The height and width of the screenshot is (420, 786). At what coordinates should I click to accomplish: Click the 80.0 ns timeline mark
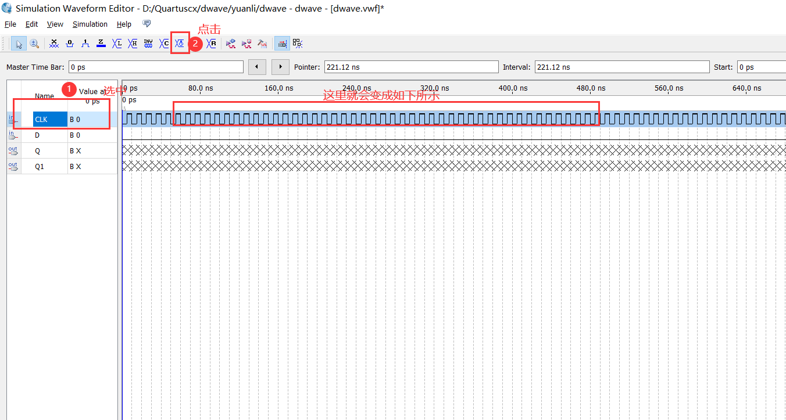pyautogui.click(x=201, y=88)
